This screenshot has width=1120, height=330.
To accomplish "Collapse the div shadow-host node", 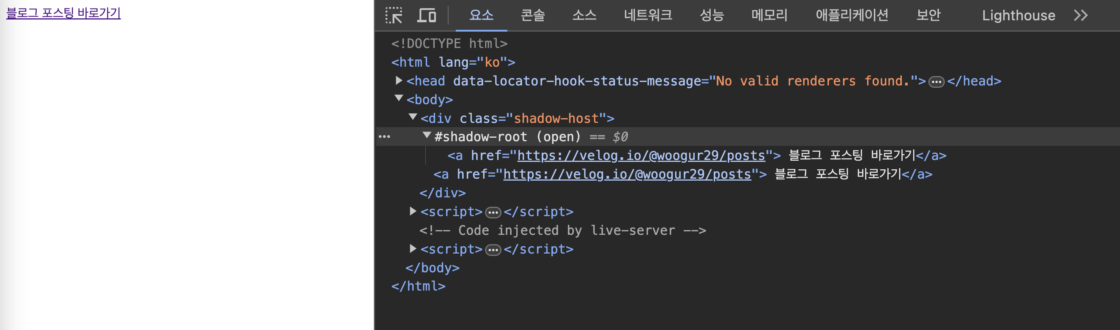I will (412, 117).
